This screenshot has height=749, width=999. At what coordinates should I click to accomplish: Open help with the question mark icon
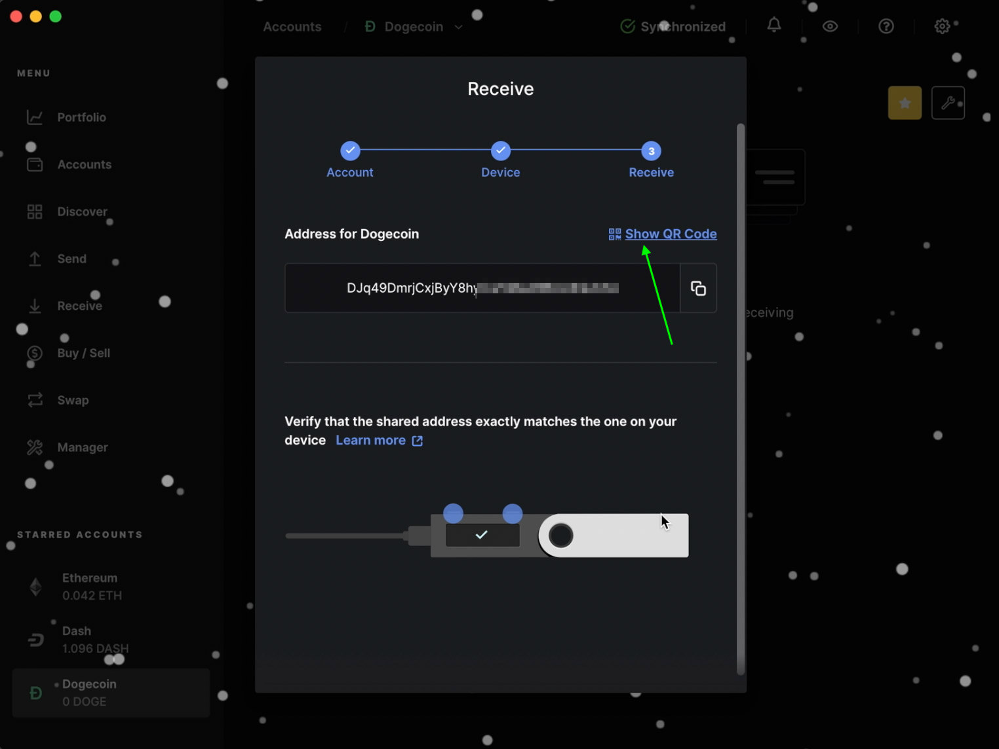(x=886, y=27)
